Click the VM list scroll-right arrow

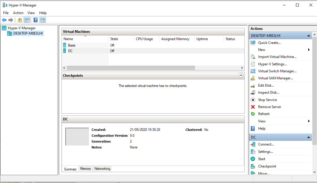click(242, 68)
